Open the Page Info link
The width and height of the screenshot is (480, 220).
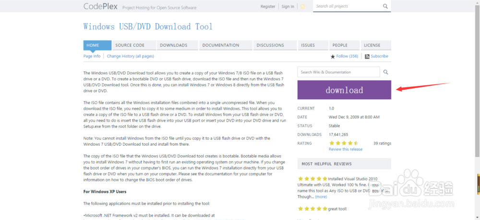(x=92, y=56)
